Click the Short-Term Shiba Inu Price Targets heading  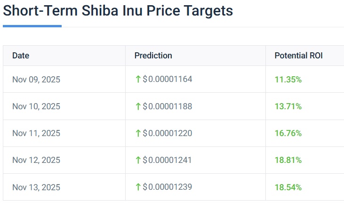click(118, 10)
